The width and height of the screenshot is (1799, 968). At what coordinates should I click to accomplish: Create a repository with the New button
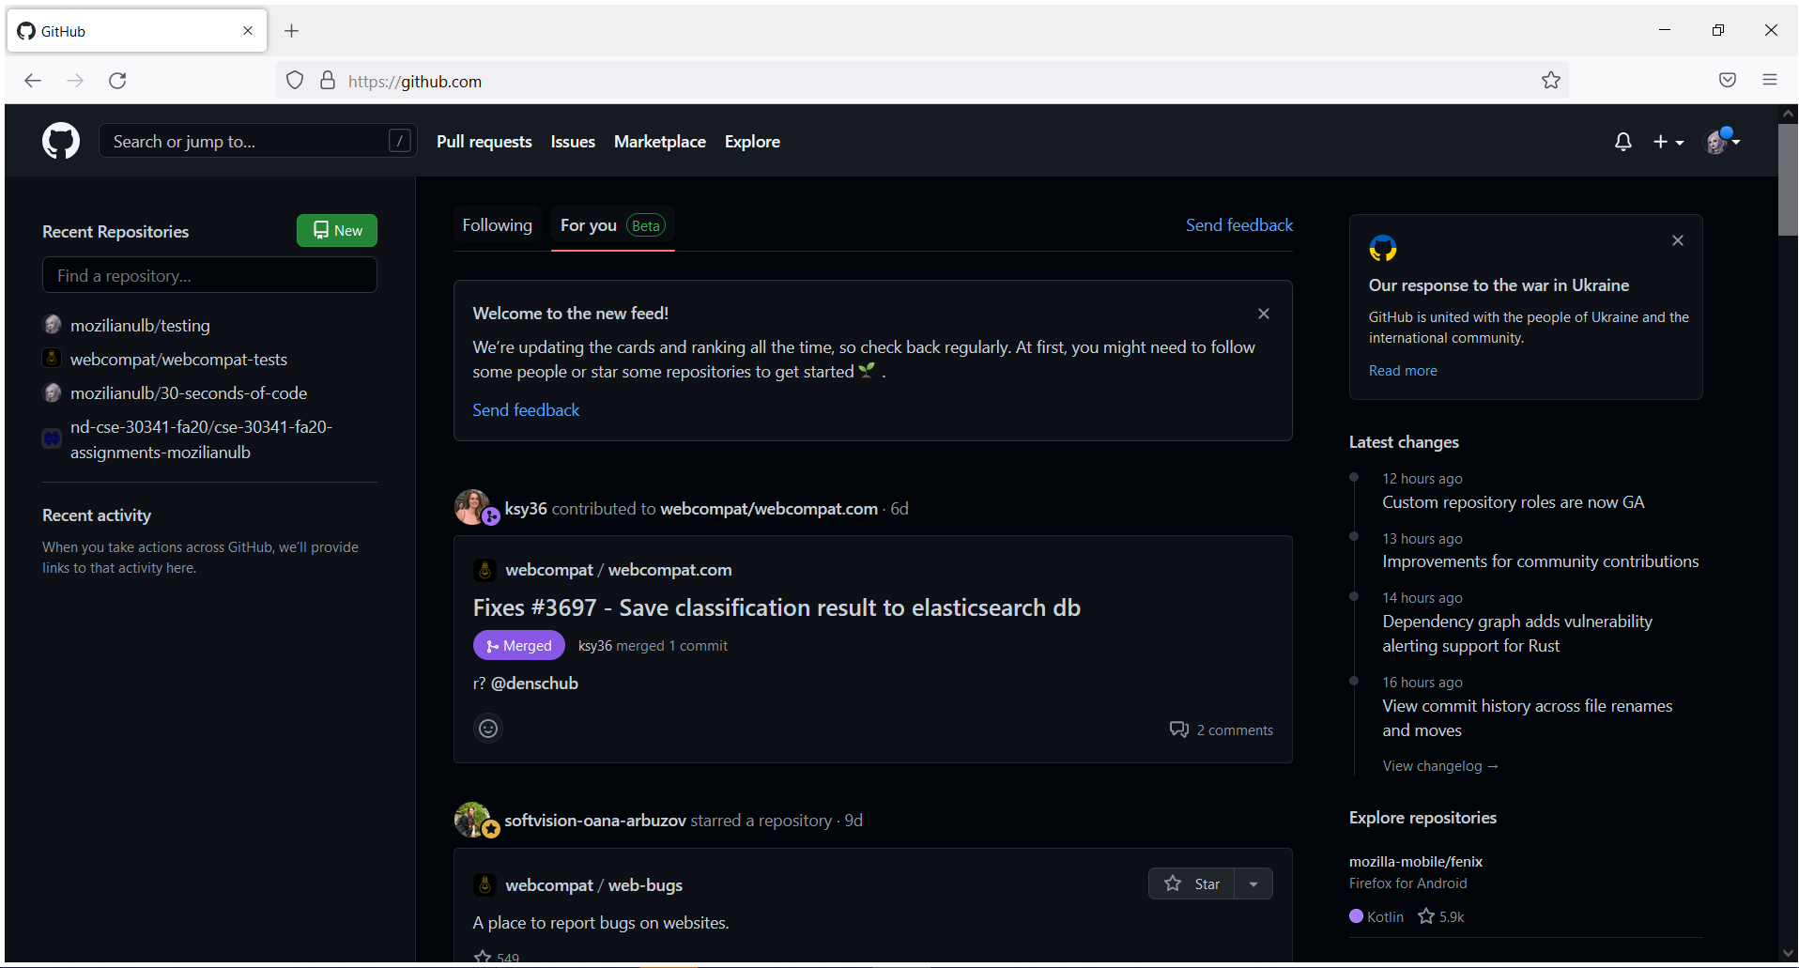336,230
